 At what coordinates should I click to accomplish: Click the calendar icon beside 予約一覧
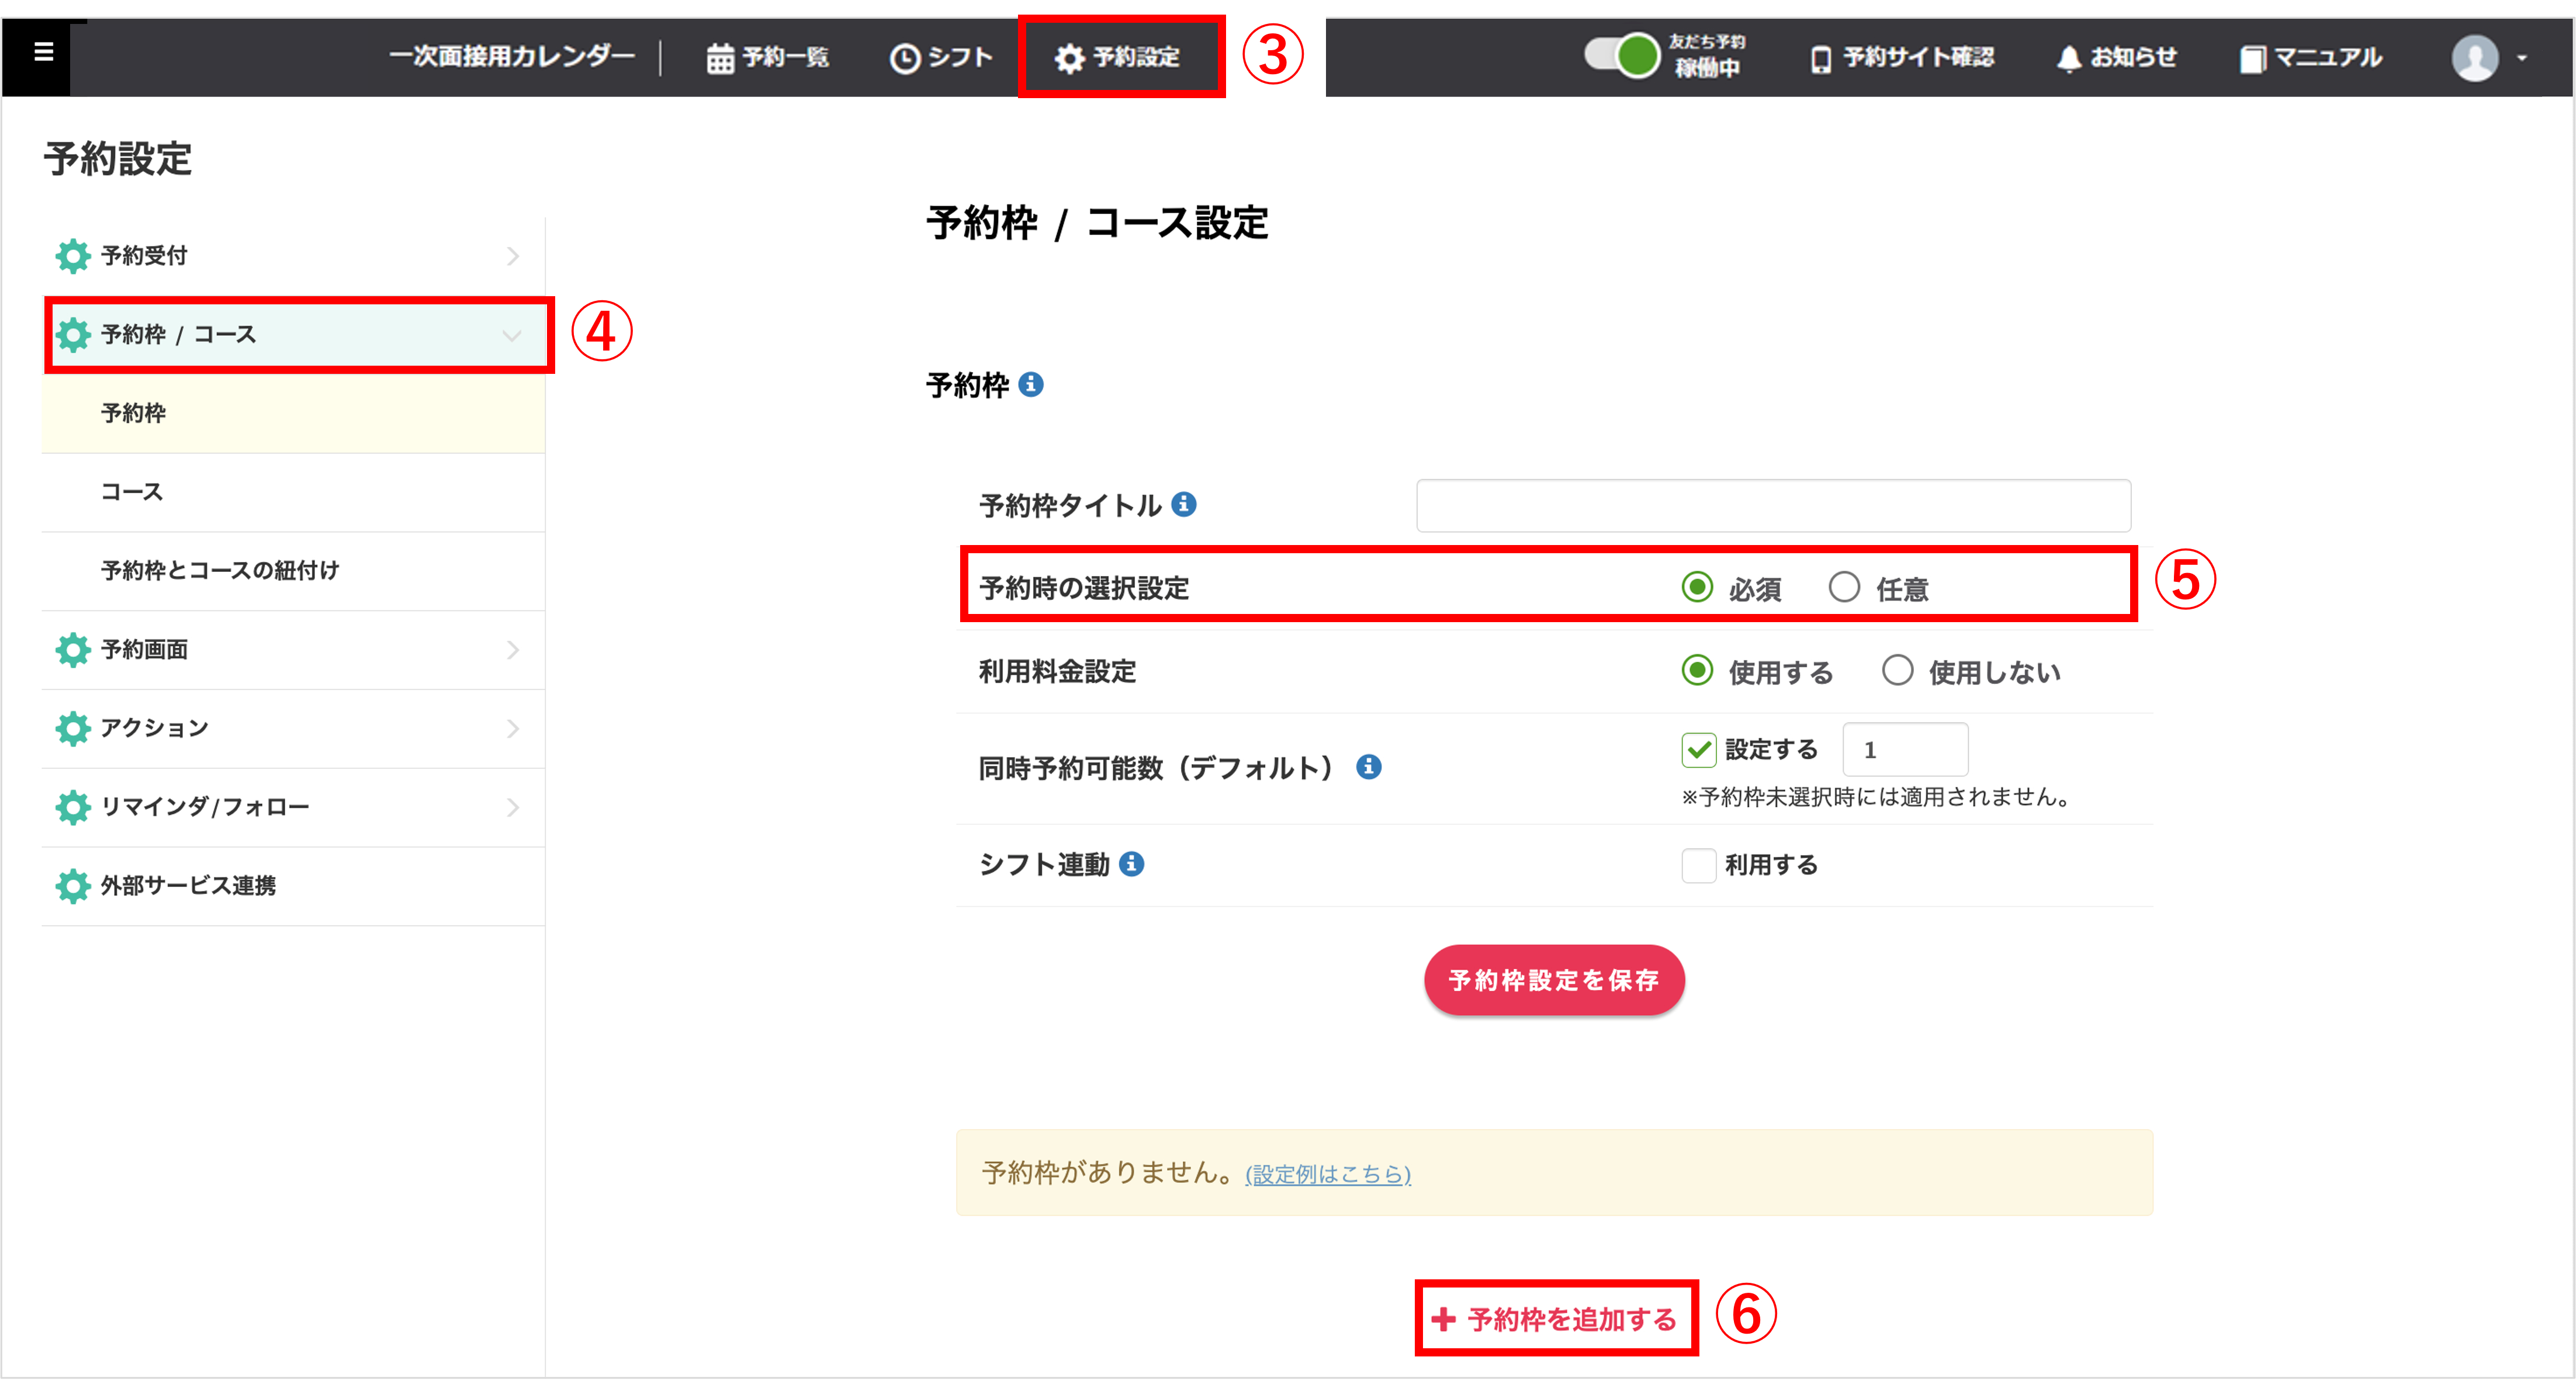[x=720, y=59]
